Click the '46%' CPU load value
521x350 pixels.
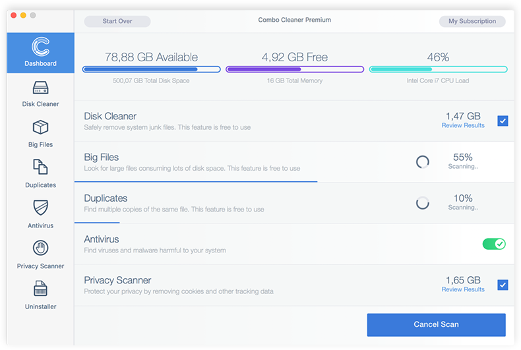439,57
